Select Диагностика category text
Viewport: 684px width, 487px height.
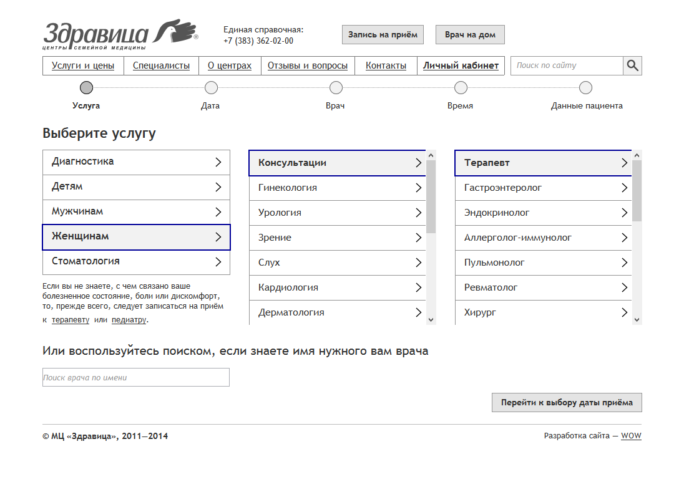pyautogui.click(x=82, y=162)
